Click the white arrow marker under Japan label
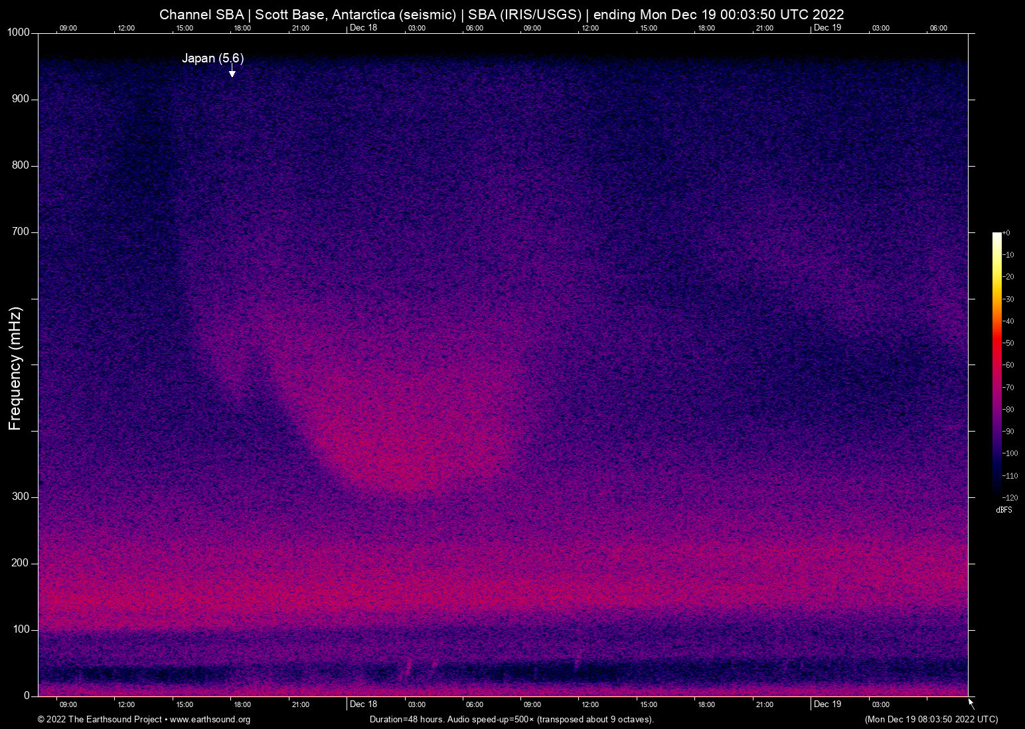Image resolution: width=1025 pixels, height=729 pixels. tap(232, 72)
